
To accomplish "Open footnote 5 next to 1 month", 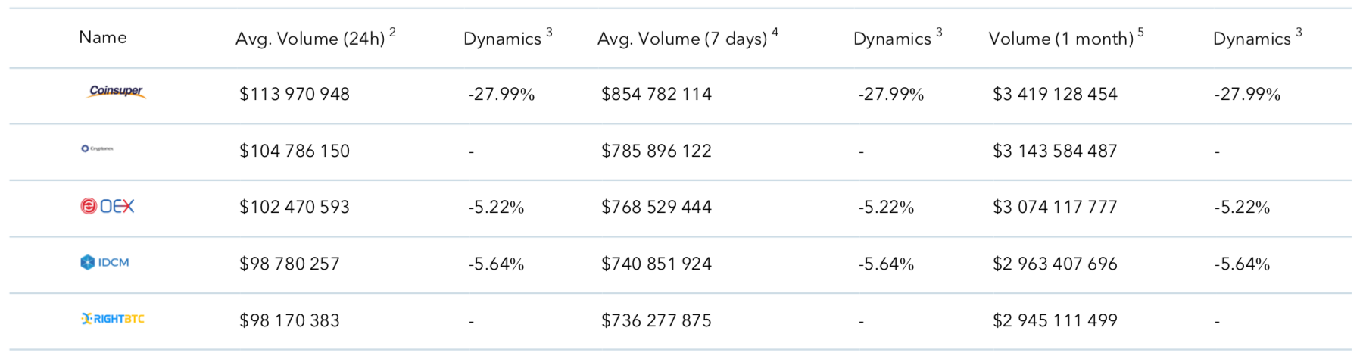I will [1140, 32].
